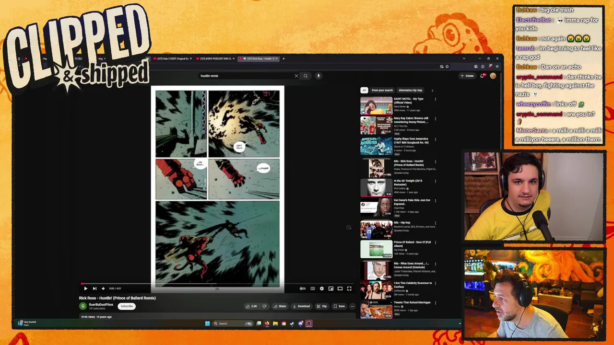Image resolution: width=614 pixels, height=345 pixels.
Task: Run search with the magnifier button
Action: coord(306,76)
